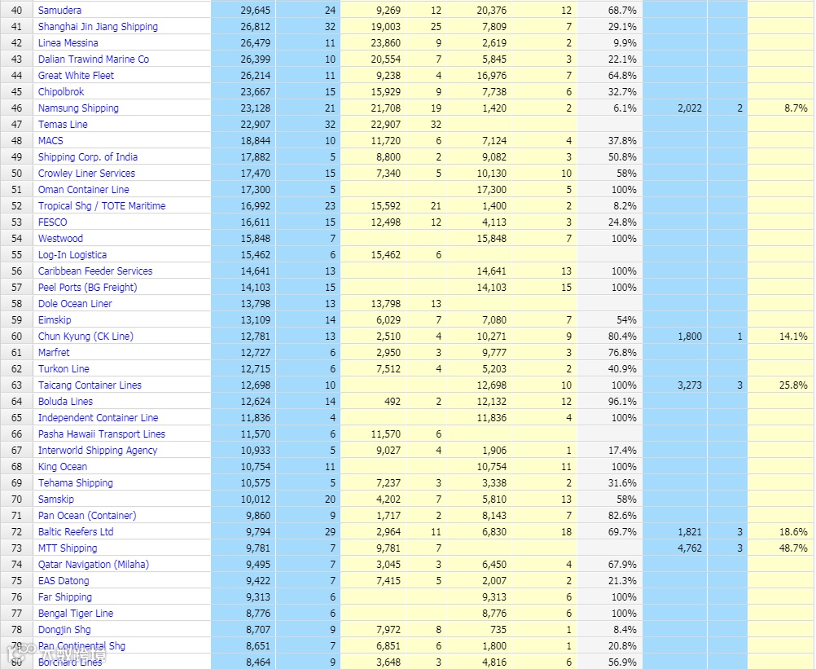Select Chun Kyung (CK Line) link
Viewport: 816px width, 669px height.
pyautogui.click(x=86, y=337)
